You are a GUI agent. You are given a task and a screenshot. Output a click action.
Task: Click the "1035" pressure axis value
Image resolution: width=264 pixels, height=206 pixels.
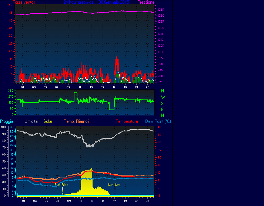pyautogui.click(x=161, y=10)
